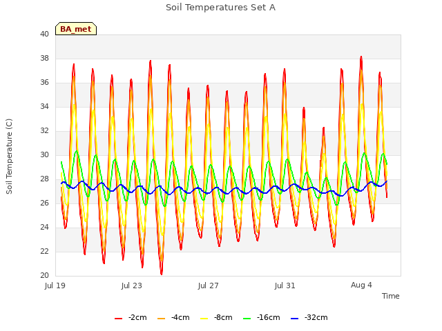Click the 22 y-axis tick label
The width and height of the screenshot is (442, 331).
44,251
